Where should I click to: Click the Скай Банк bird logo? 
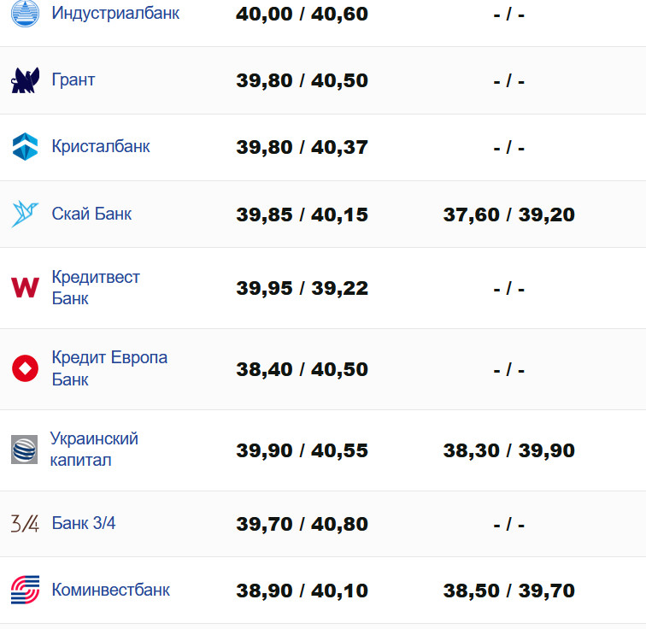click(x=25, y=214)
